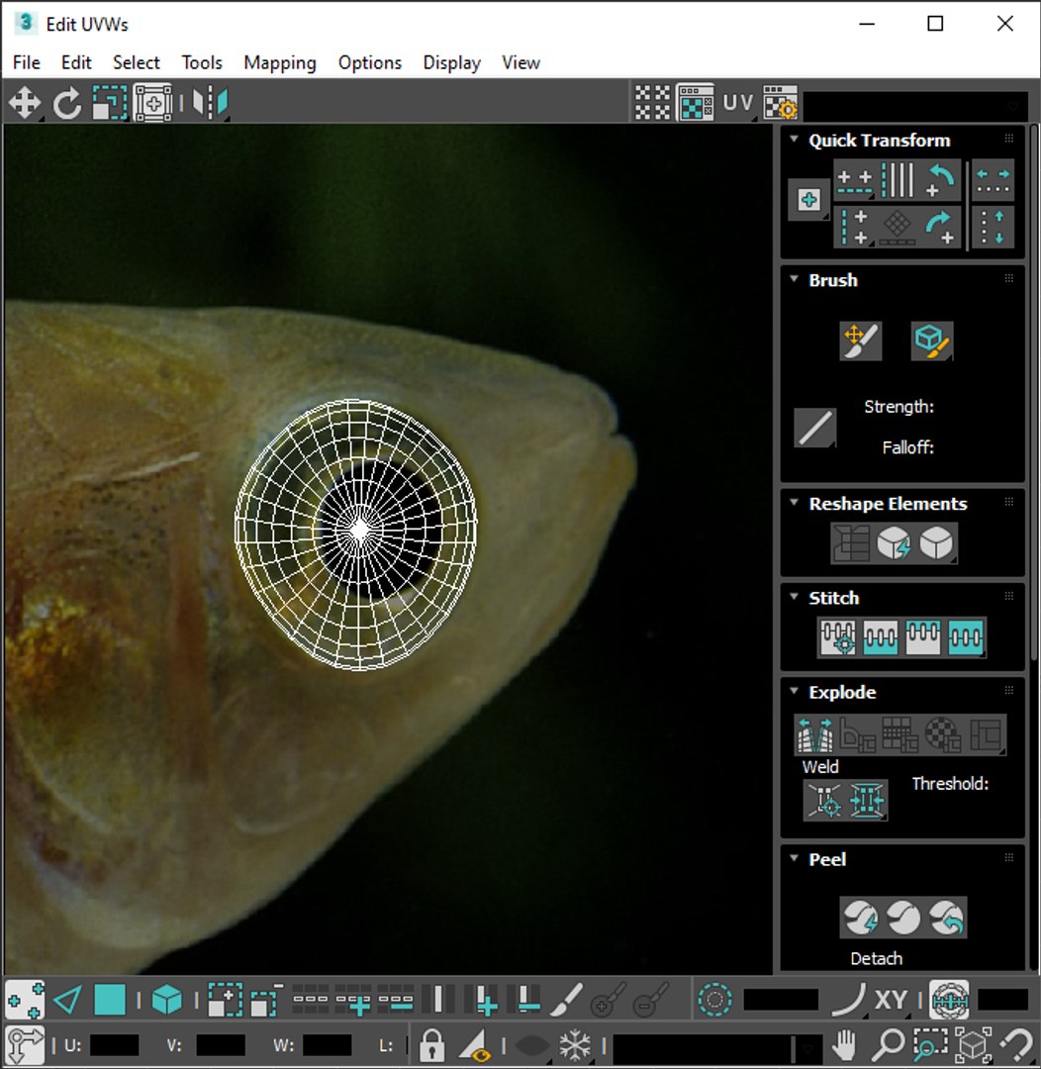Open the View menu
The width and height of the screenshot is (1041, 1069).
coord(521,62)
